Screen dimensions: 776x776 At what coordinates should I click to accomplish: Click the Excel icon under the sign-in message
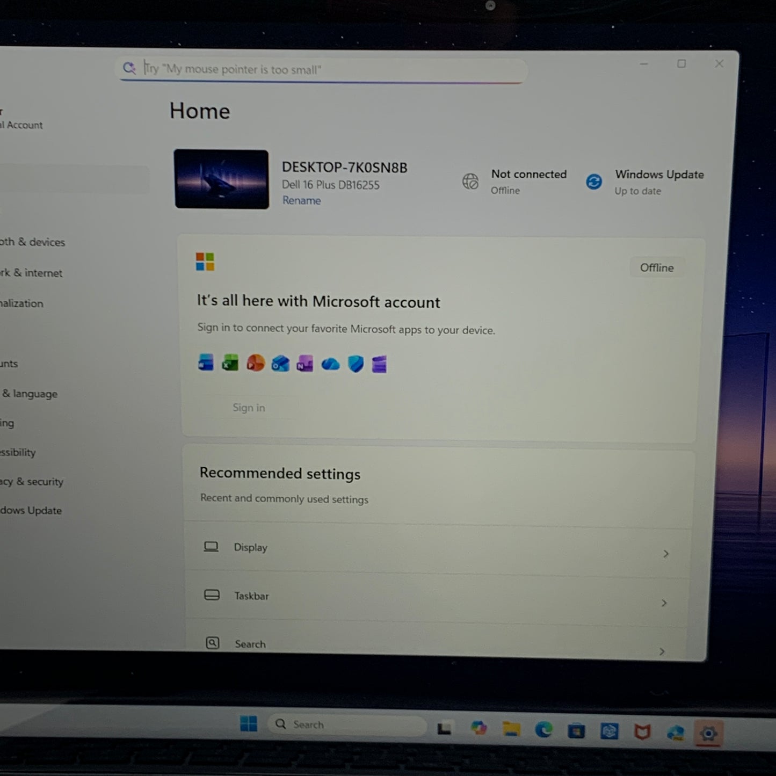(230, 364)
